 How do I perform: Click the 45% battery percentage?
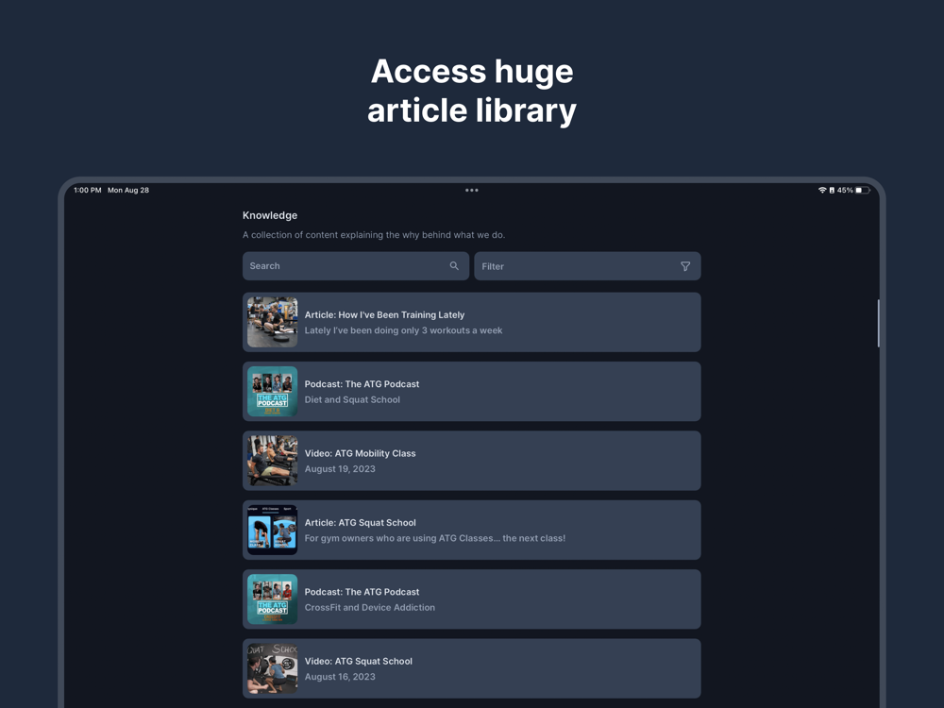coord(845,191)
